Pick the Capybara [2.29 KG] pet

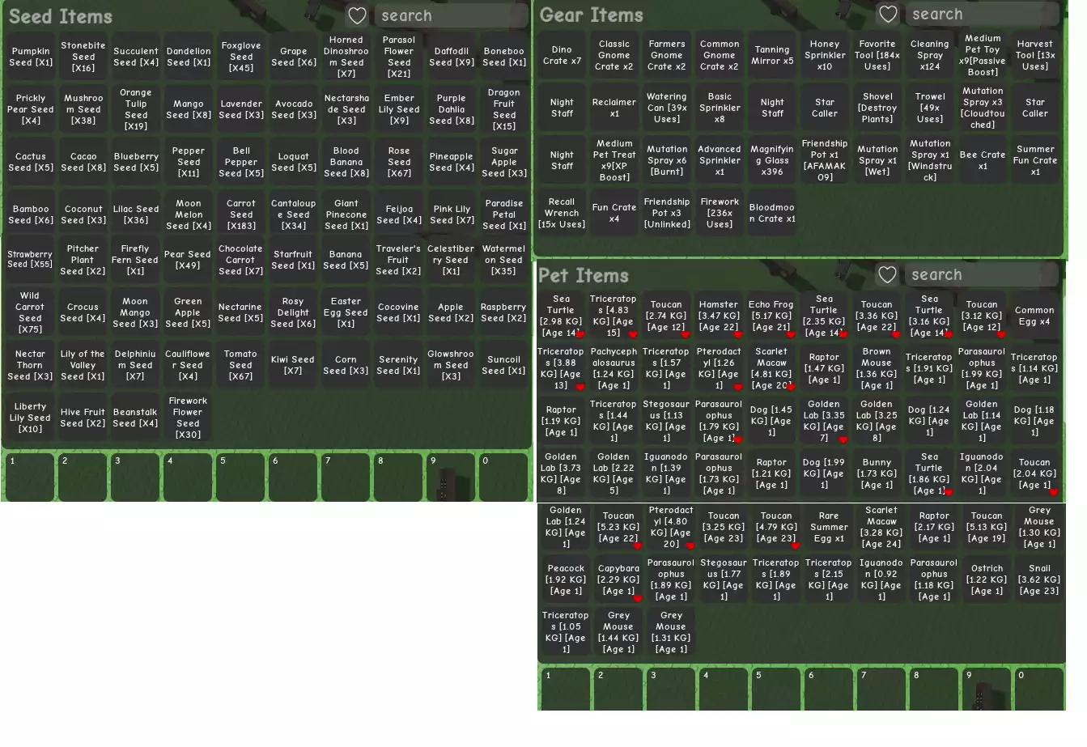[x=618, y=579]
